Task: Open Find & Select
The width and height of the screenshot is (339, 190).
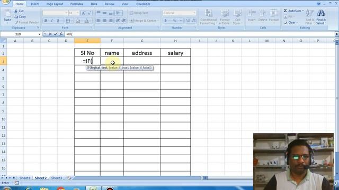Action: (321, 17)
